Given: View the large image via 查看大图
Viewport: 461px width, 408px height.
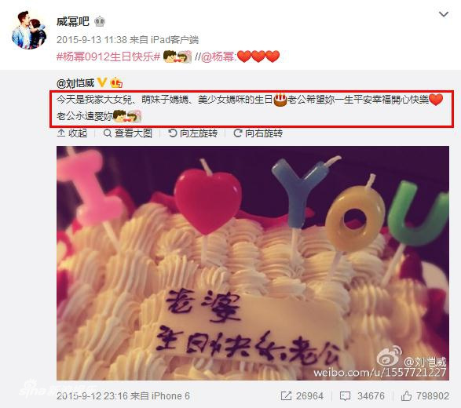Looking at the screenshot, I should 127,133.
